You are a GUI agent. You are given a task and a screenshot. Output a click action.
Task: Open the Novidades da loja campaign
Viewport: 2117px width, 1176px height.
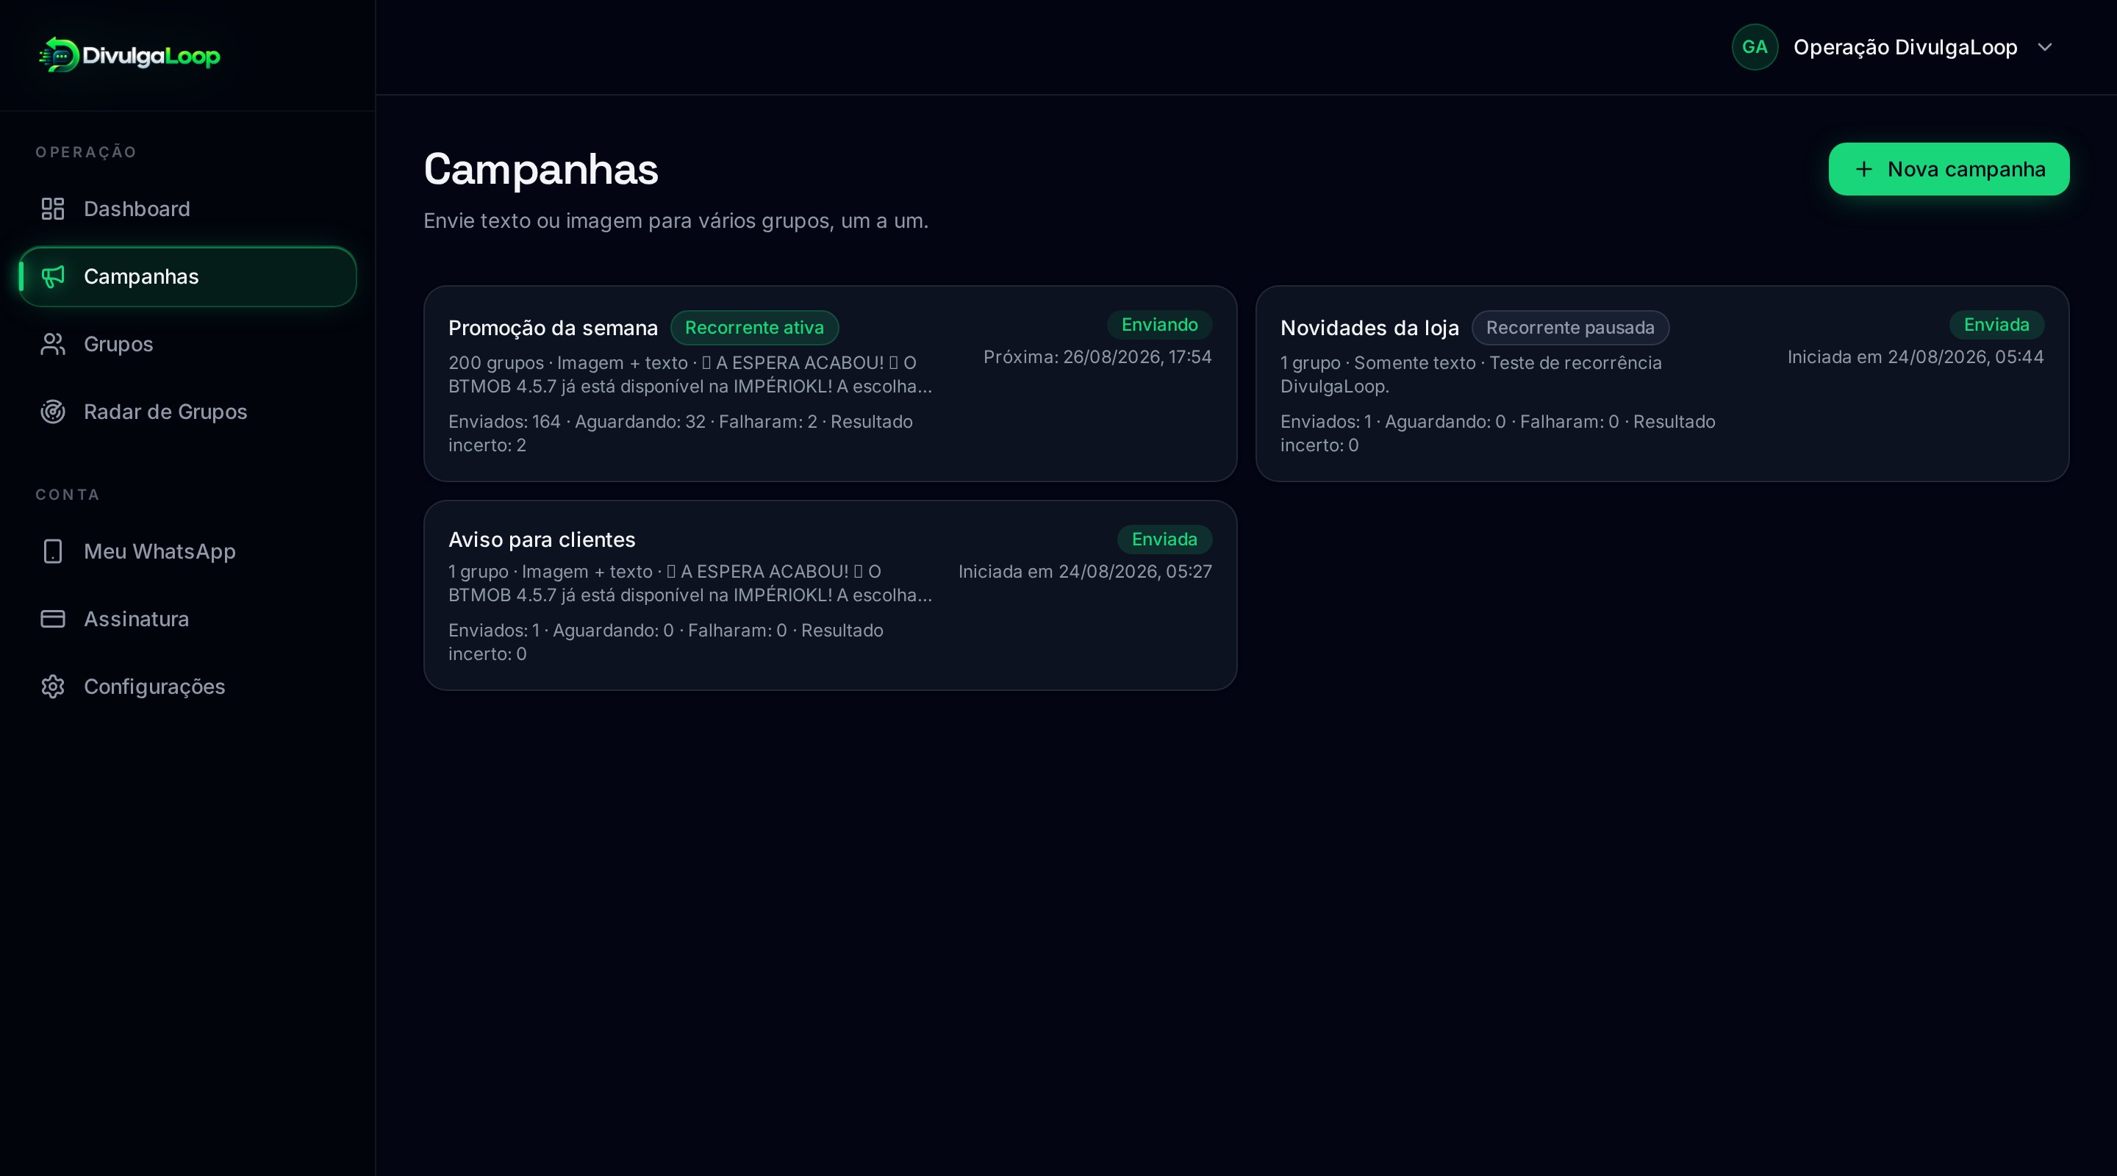[1662, 384]
